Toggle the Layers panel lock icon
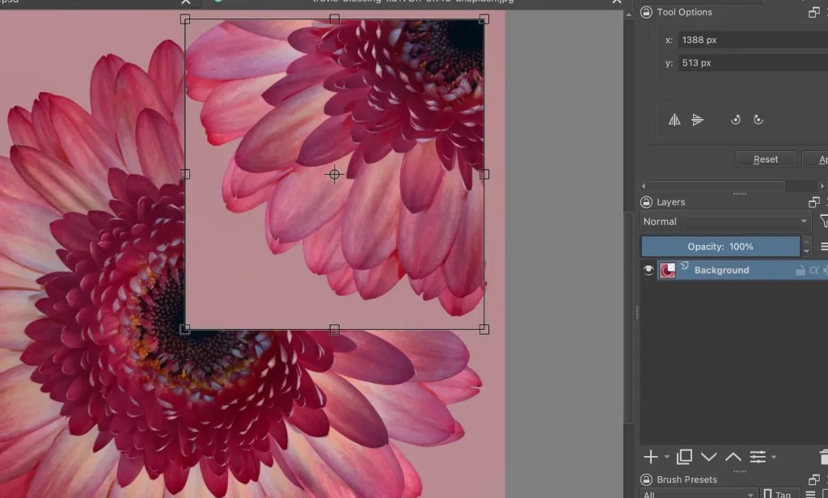828x498 pixels. tap(647, 201)
